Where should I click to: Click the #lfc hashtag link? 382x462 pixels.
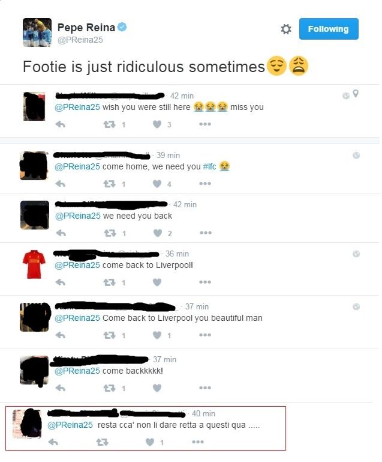pyautogui.click(x=209, y=166)
